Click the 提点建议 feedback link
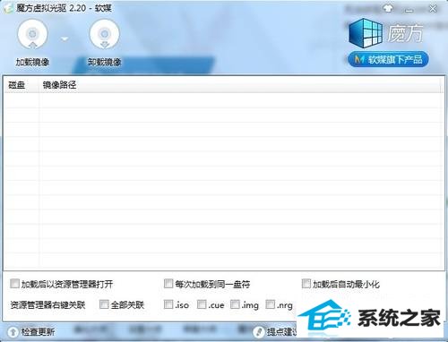 pyautogui.click(x=281, y=331)
